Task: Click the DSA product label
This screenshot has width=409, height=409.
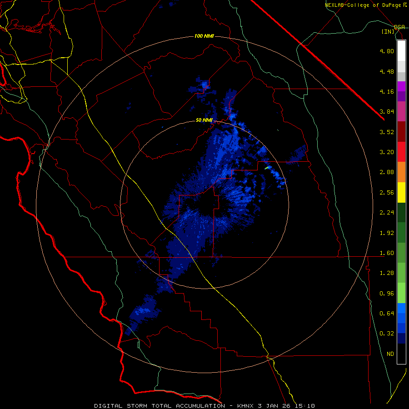Action: (x=399, y=27)
